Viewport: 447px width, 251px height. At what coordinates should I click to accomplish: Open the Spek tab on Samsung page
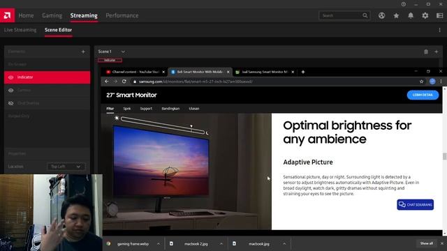click(127, 109)
